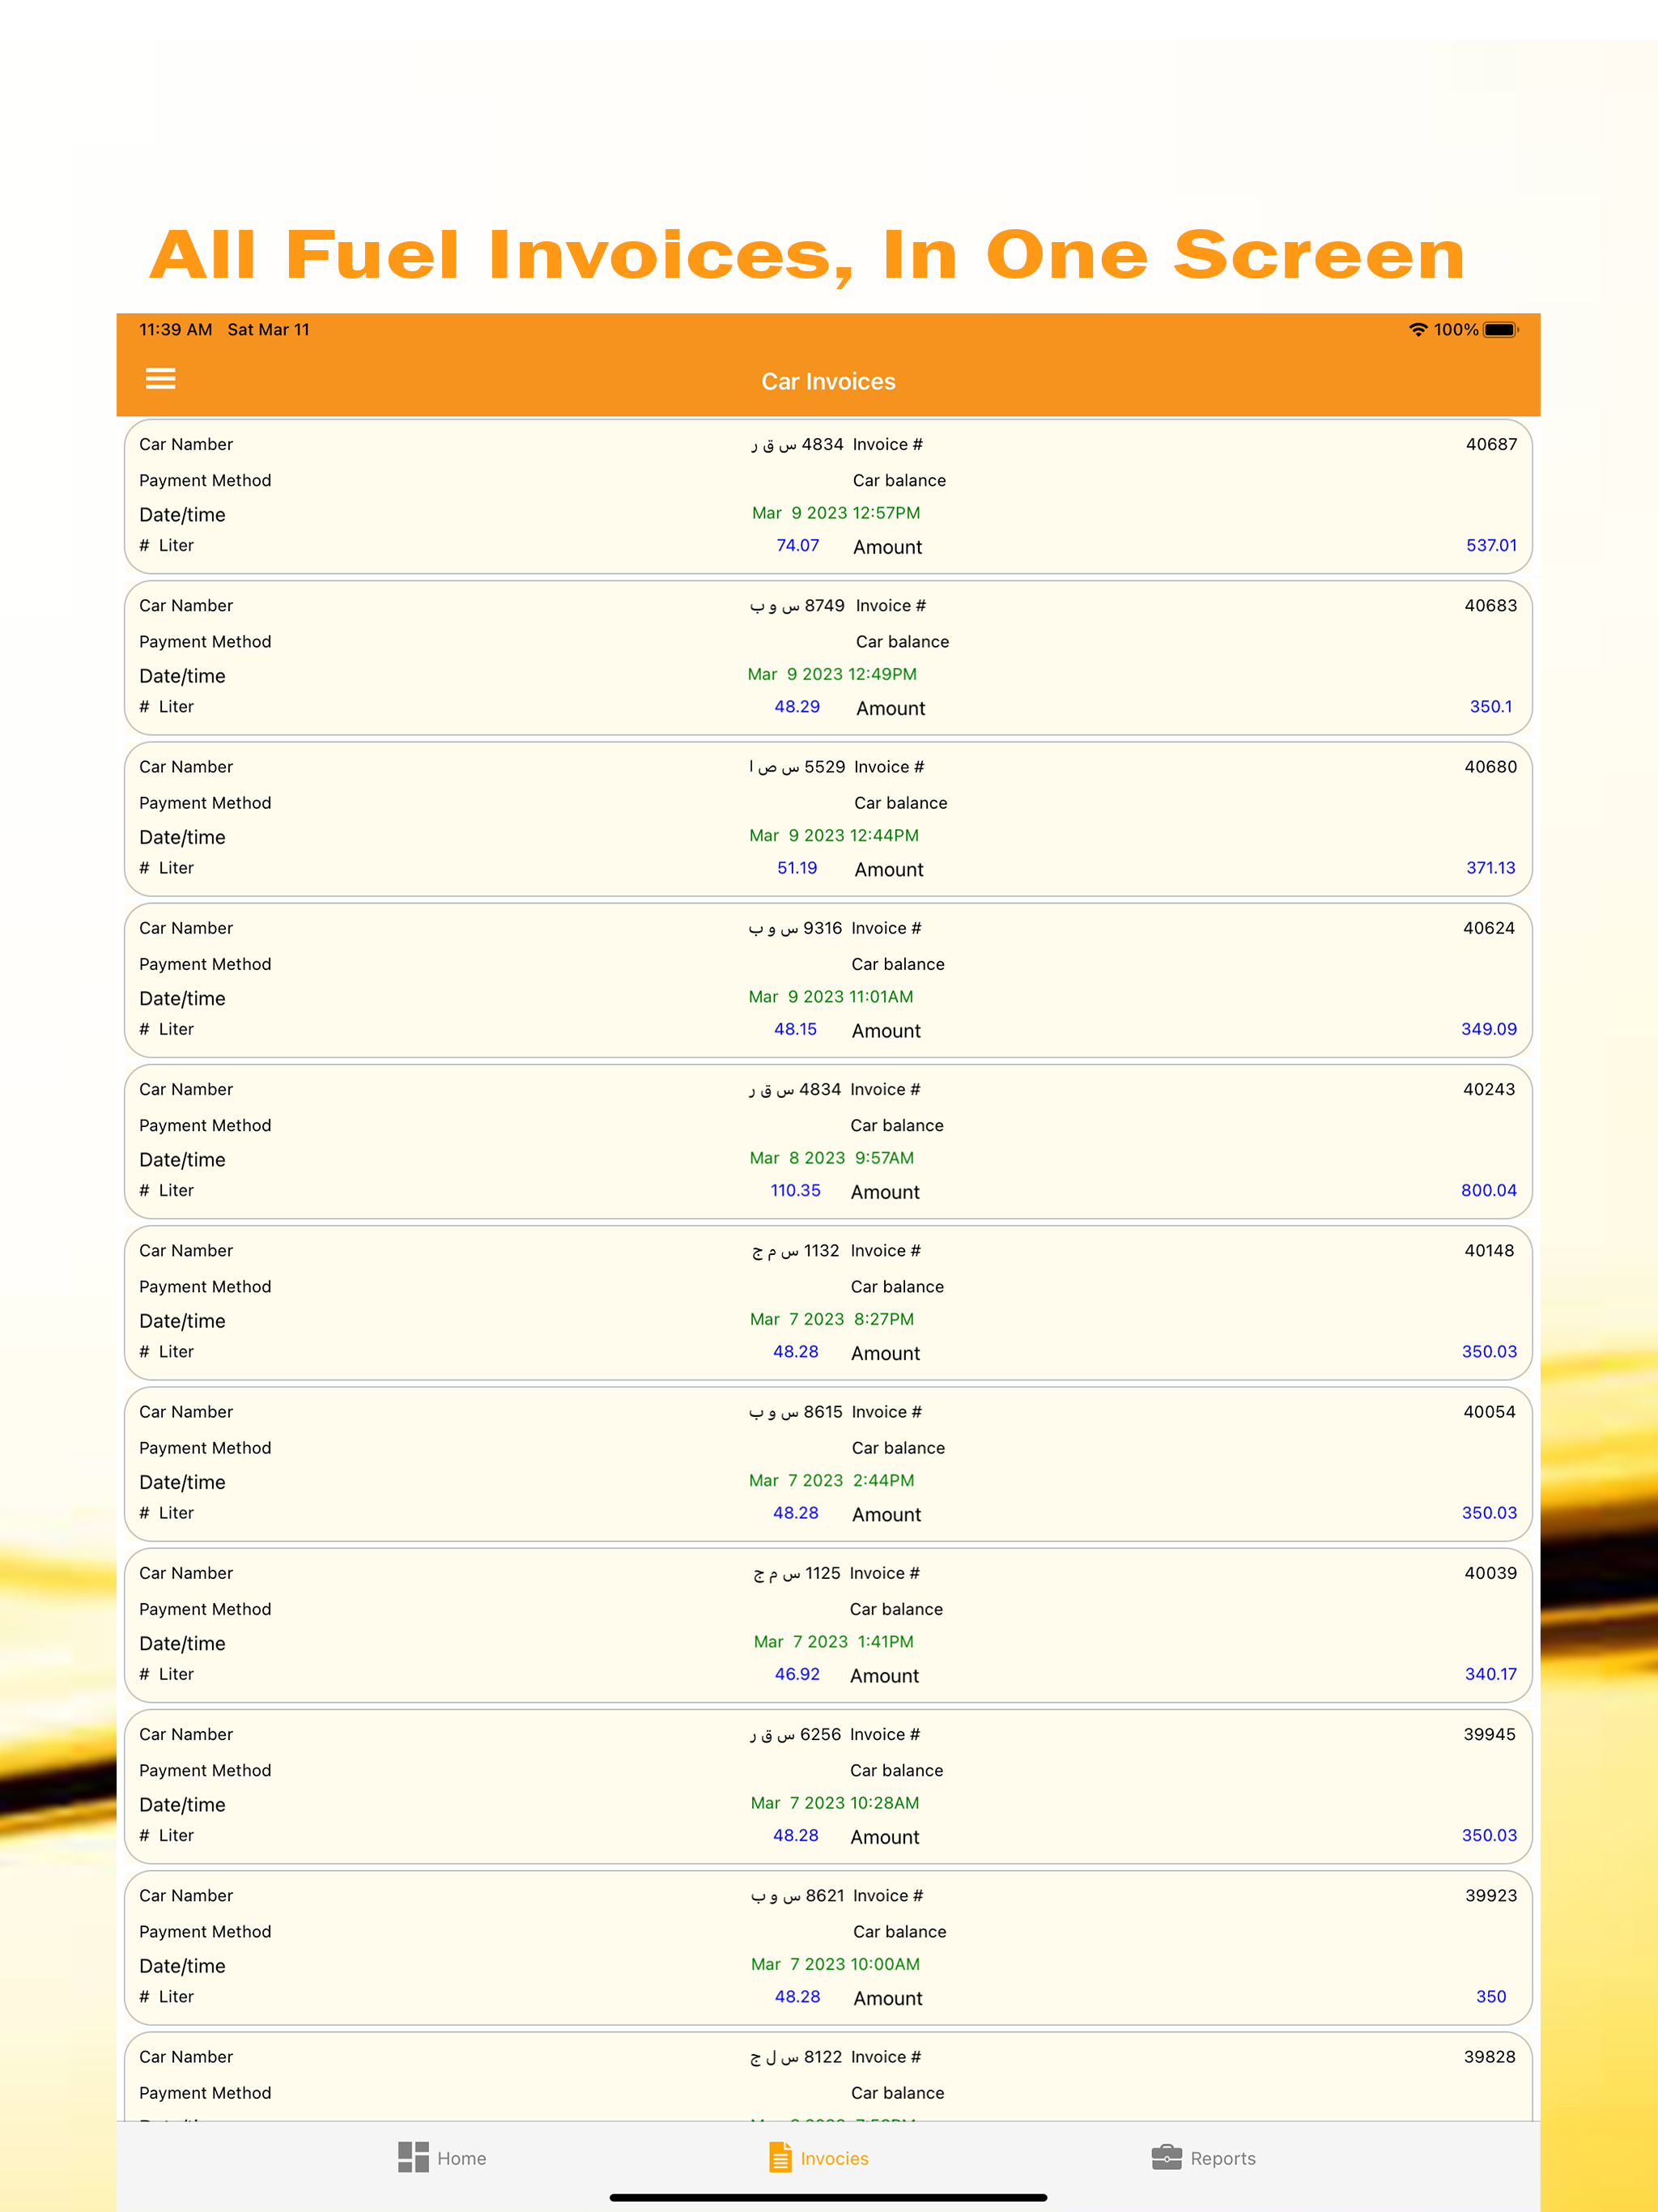This screenshot has height=2212, width=1658.
Task: Tap car number 8122
Action: [796, 2056]
